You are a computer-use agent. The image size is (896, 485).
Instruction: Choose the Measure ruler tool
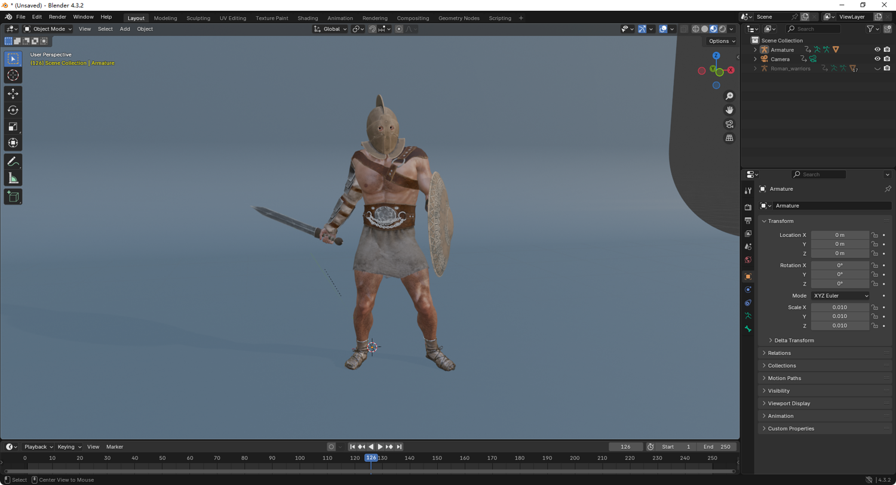(x=13, y=178)
